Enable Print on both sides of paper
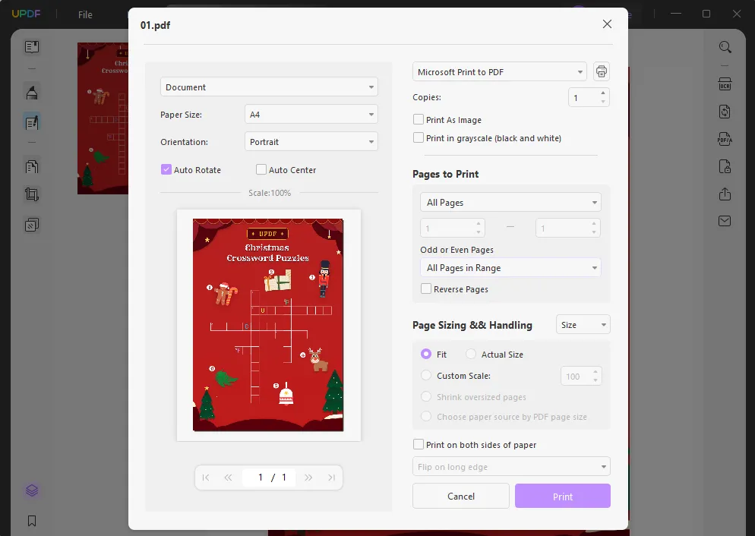 tap(419, 445)
